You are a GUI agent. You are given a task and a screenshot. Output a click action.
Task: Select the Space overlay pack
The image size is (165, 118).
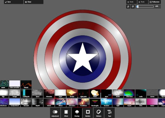pos(37,93)
